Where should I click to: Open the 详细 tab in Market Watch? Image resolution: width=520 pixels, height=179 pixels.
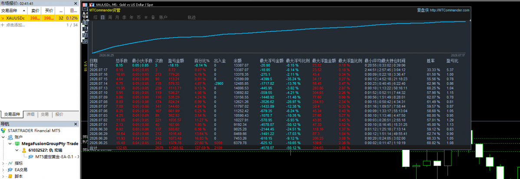coord(30,115)
